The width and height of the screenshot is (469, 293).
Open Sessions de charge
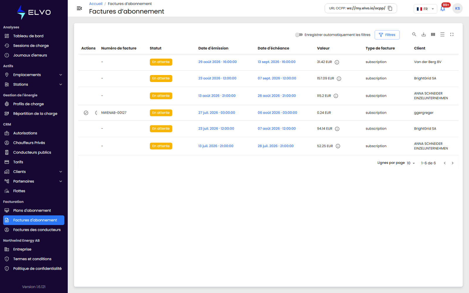(x=34, y=46)
